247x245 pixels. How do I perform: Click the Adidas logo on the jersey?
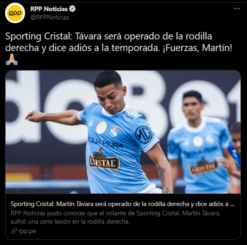click(x=91, y=123)
